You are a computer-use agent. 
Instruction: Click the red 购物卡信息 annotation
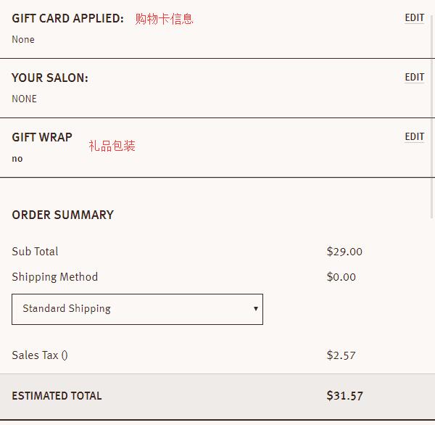164,19
